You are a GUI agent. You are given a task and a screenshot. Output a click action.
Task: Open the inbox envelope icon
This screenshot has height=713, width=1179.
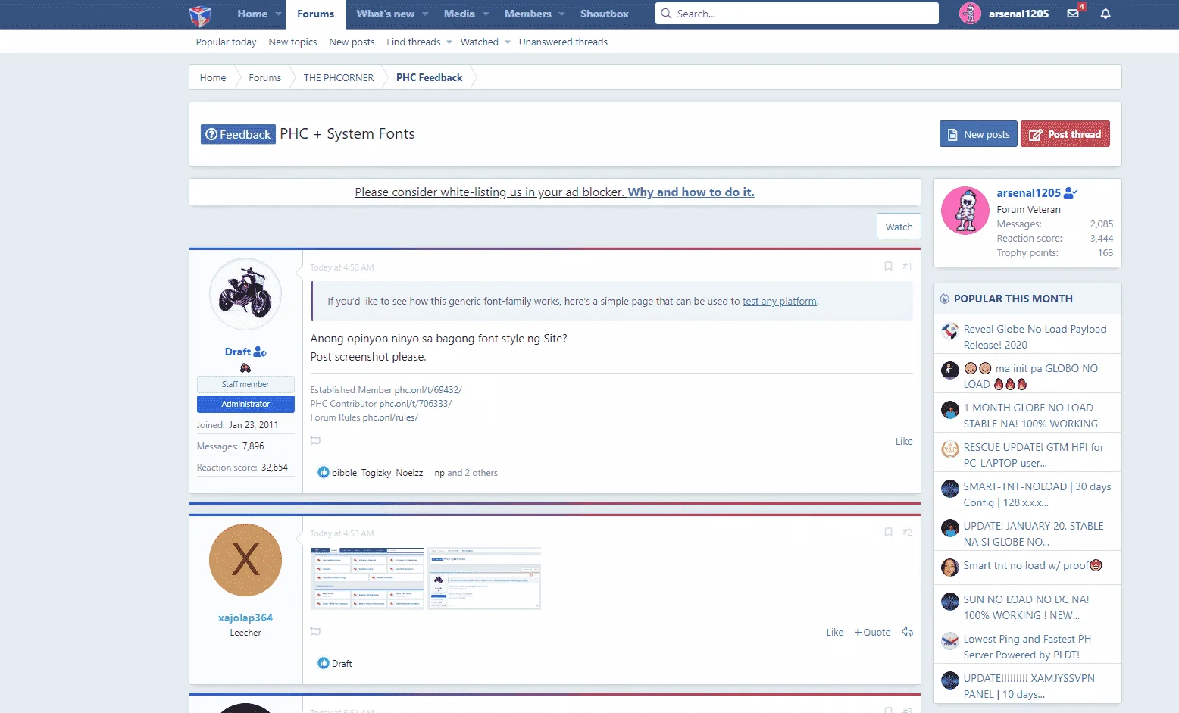click(x=1073, y=14)
